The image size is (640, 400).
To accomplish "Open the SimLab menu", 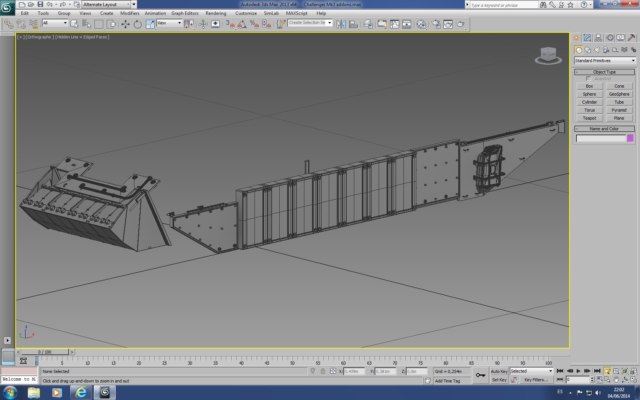I will pos(271,13).
